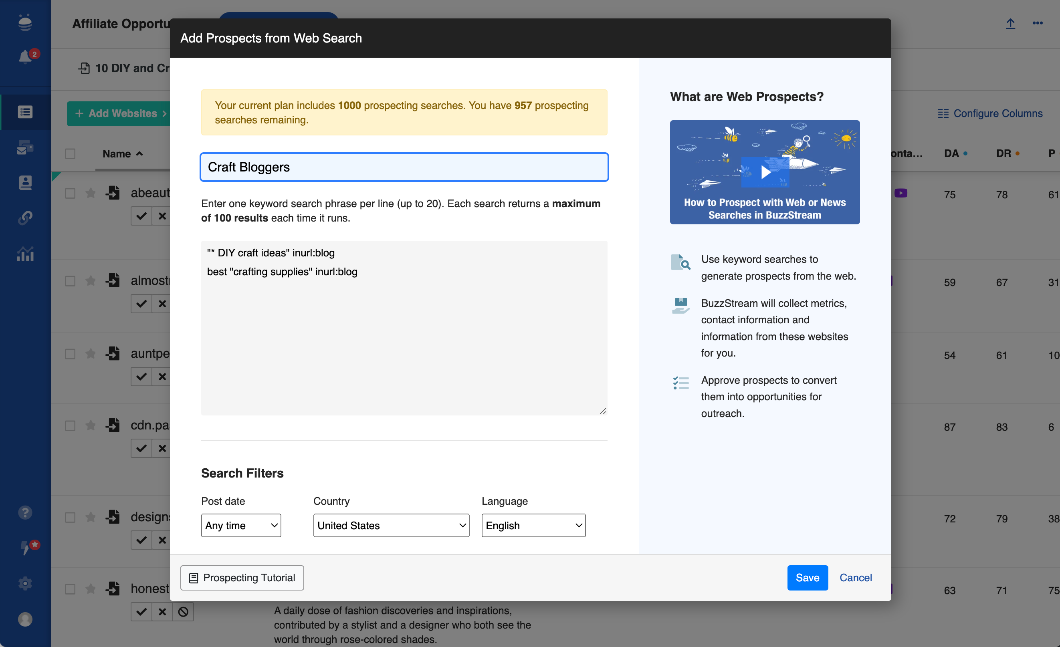Sort by the DA column header
The height and width of the screenshot is (647, 1060).
pos(951,153)
